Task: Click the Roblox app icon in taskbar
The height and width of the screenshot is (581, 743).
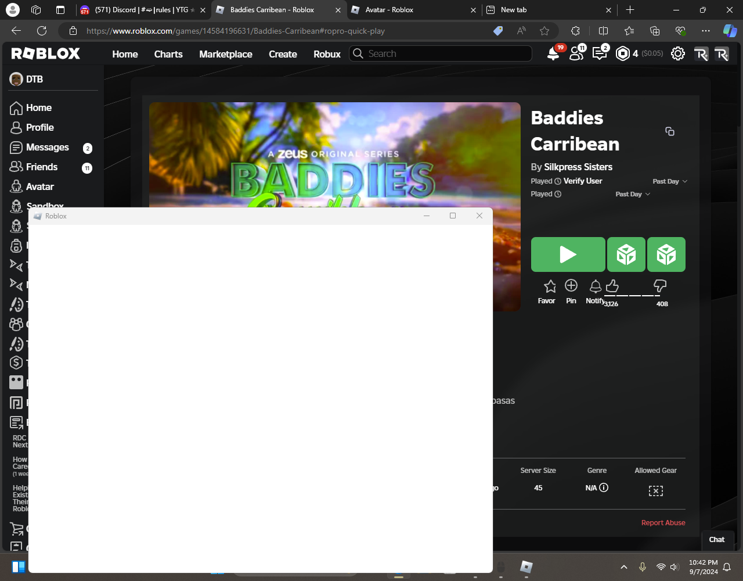Action: 526,566
